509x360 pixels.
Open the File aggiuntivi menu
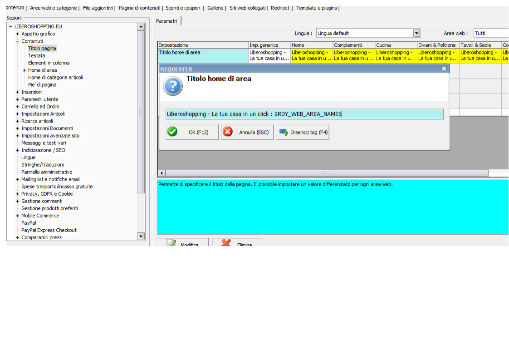[x=98, y=8]
